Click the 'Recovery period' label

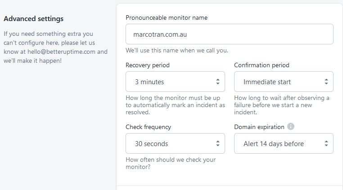148,65
